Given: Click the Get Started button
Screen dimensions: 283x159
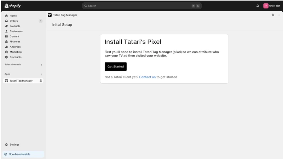Looking at the screenshot, I should [x=116, y=66].
